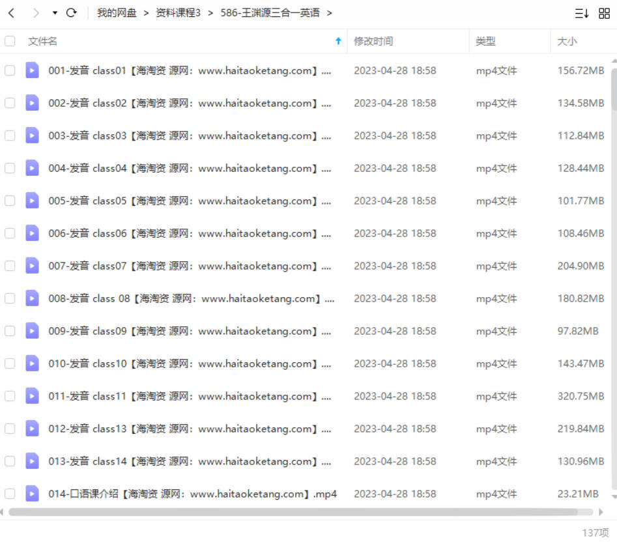Screen dimensions: 617x542
Task: Click the 97.82MB size cell
Action: 578,331
